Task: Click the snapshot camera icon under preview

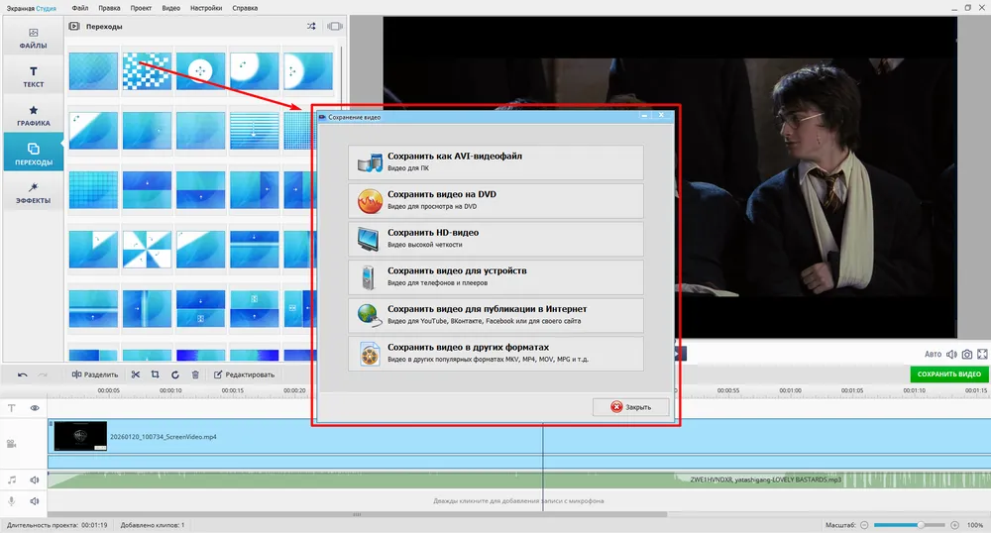Action: pos(967,355)
